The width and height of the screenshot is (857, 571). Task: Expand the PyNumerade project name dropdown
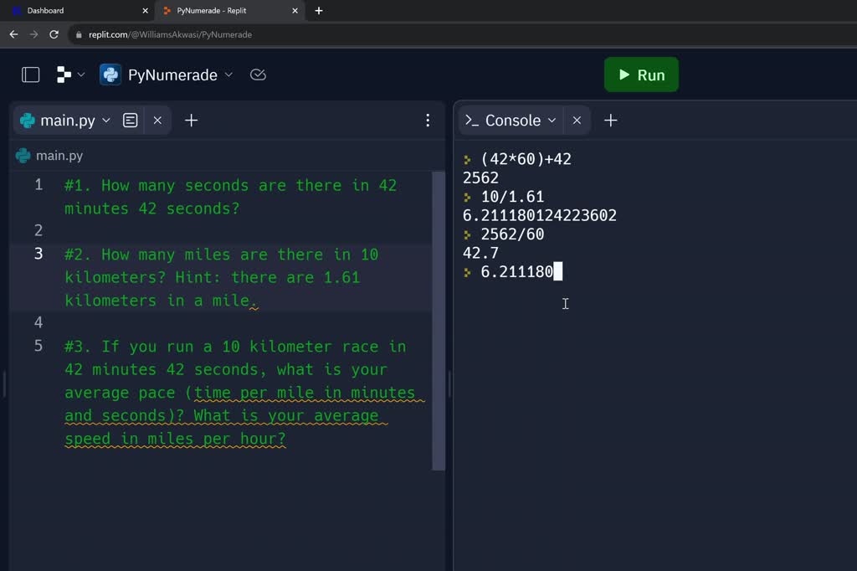(x=228, y=75)
